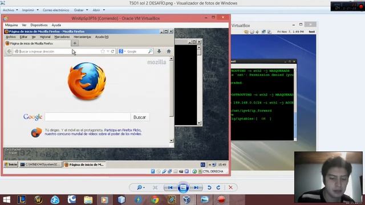Click mozilla wordmark on start page

tap(157, 62)
